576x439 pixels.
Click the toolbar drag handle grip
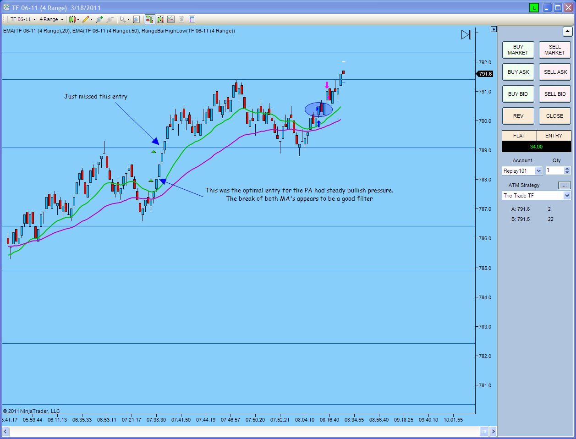tap(5, 19)
